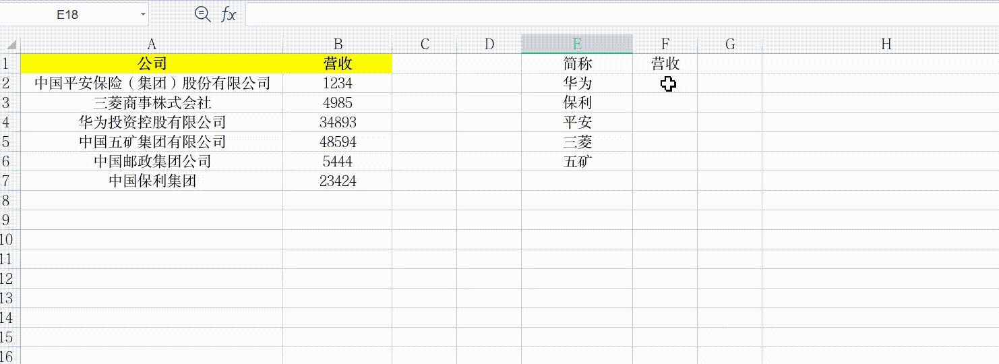Select the cell with value 5444

click(338, 162)
